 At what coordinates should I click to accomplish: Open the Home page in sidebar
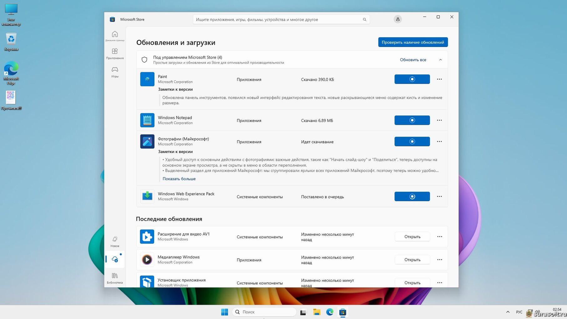pyautogui.click(x=115, y=36)
